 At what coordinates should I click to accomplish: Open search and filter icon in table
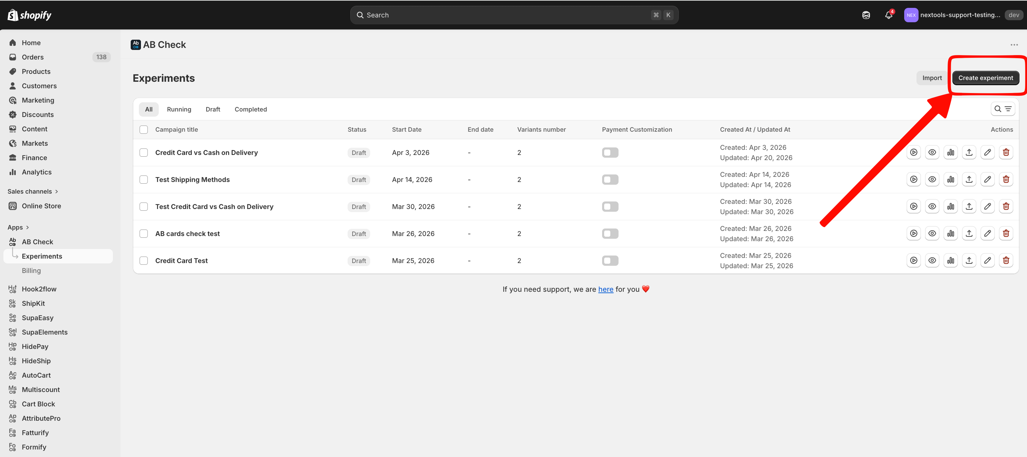[x=1002, y=109]
